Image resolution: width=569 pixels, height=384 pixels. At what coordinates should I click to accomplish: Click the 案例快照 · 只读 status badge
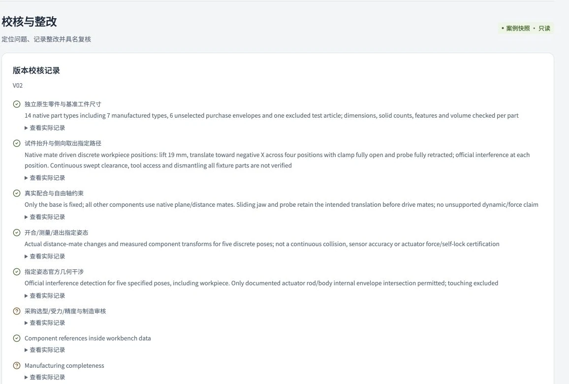(x=526, y=29)
